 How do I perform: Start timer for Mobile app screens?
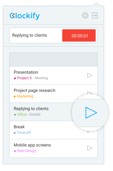coord(90,148)
